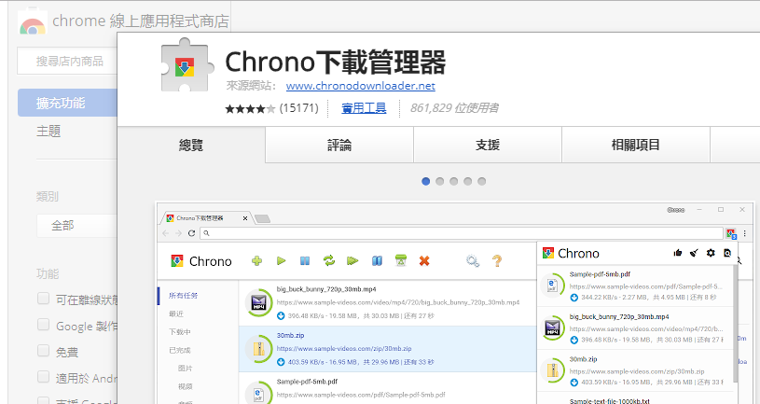Click the blue pause icon in Chrono toolbar
The image size is (760, 404).
305,261
